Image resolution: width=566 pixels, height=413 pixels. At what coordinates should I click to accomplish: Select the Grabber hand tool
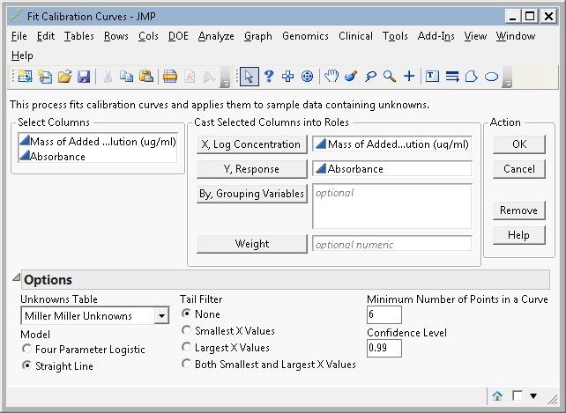(x=331, y=76)
